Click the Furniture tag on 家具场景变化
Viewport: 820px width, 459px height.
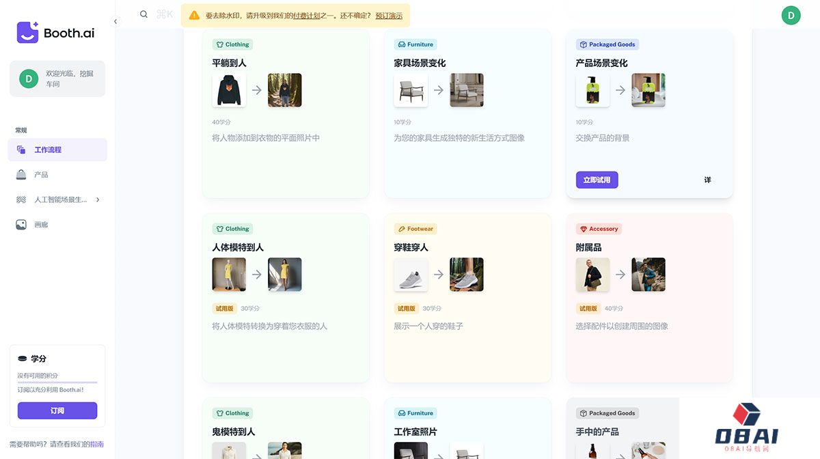click(415, 44)
